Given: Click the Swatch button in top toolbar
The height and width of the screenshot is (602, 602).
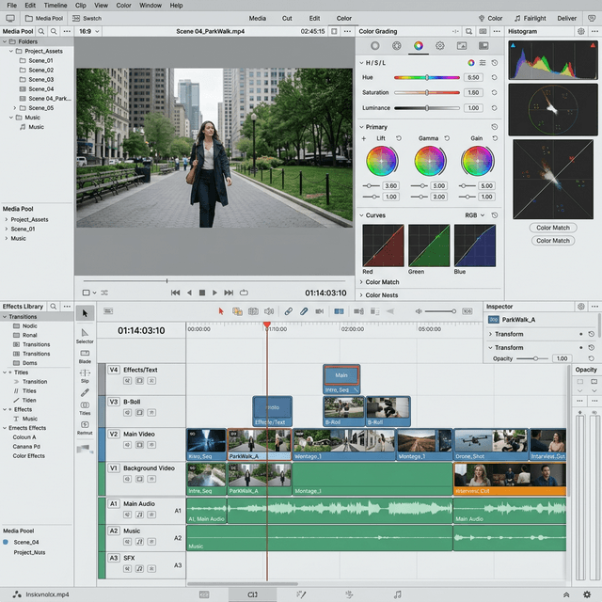Looking at the screenshot, I should coord(87,18).
